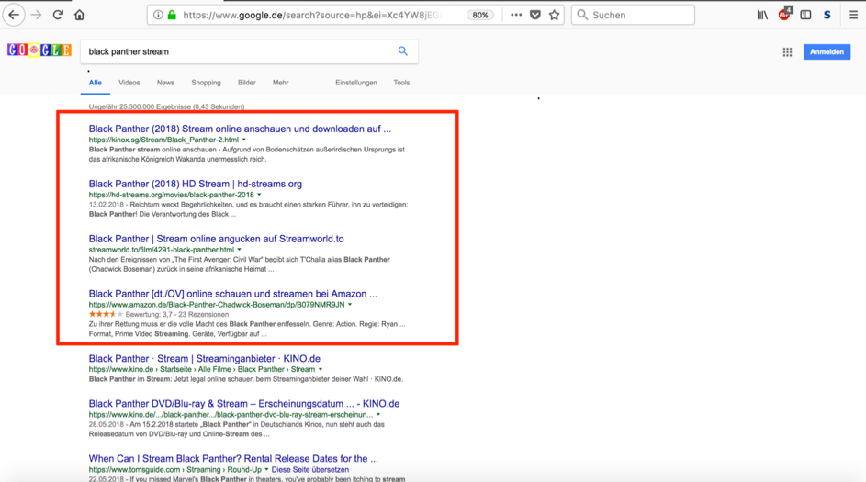
Task: Open page actions three-dot menu
Action: tap(516, 15)
